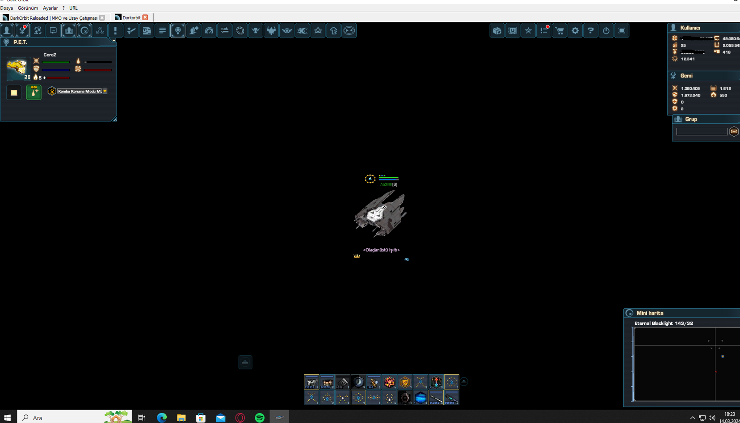This screenshot has height=423, width=740.
Task: Open the user profile silhouette icon in top toolbar
Action: point(7,30)
